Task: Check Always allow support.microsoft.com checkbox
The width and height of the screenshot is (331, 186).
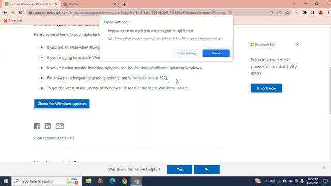Action: click(110, 38)
